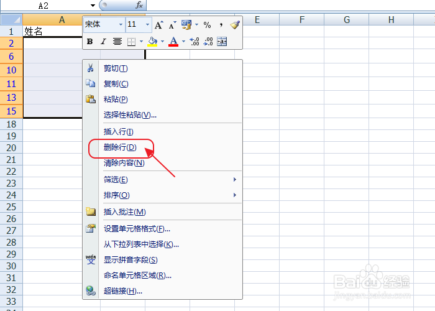Increase decimal places icon
This screenshot has height=311, width=435.
point(194,42)
